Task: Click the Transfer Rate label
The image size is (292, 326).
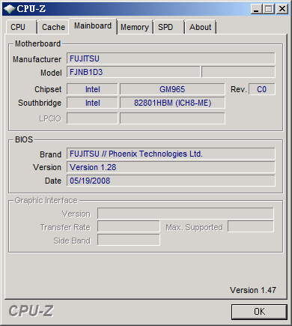Action: [x=65, y=227]
